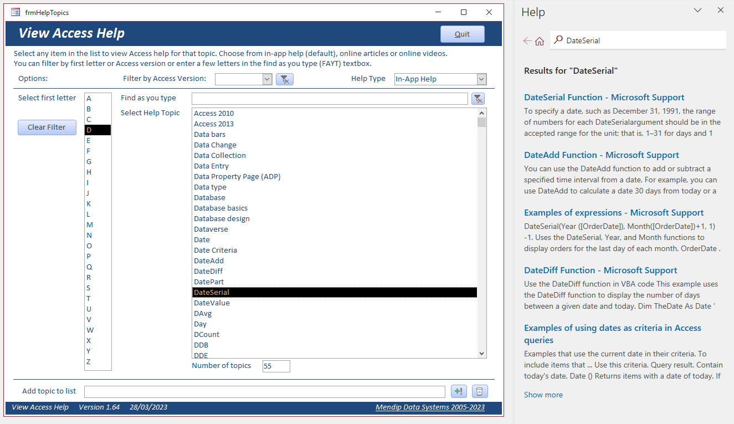This screenshot has width=734, height=424.
Task: Select the DCount help topic
Action: pyautogui.click(x=335, y=335)
